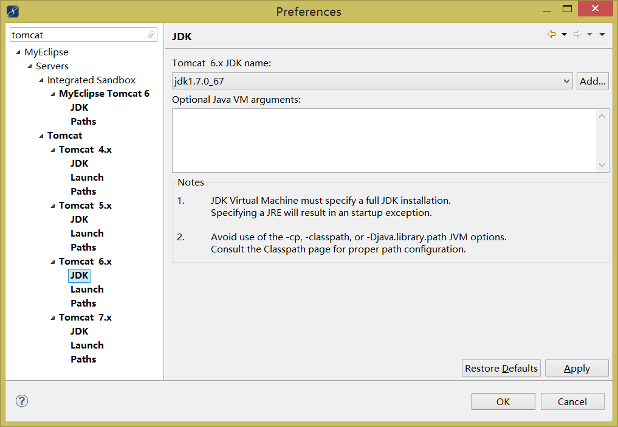
Task: Collapse the Servers tree node
Action: (x=30, y=66)
